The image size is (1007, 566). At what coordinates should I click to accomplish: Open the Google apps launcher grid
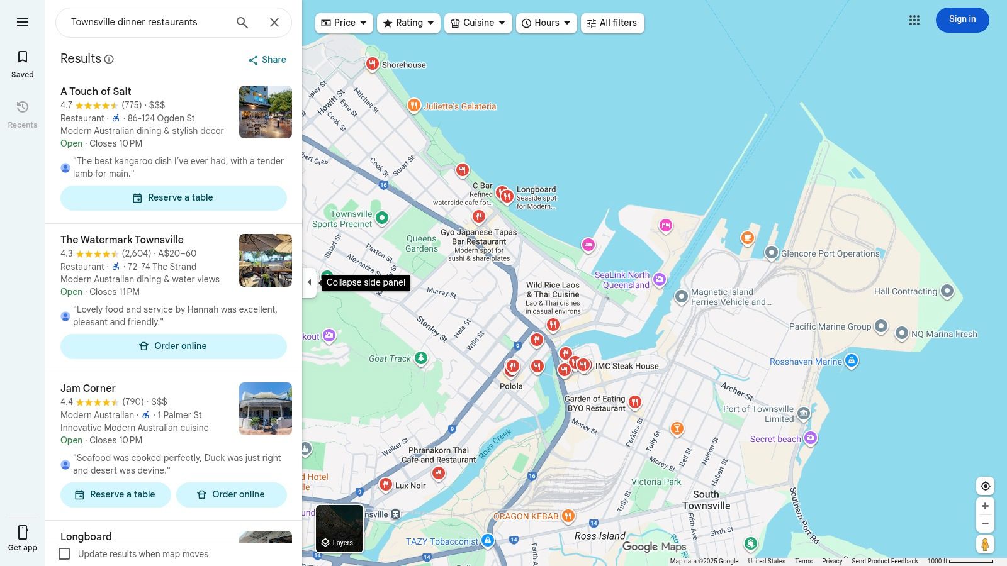(914, 20)
